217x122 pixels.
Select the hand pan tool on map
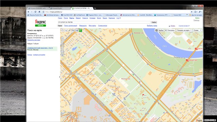click(x=62, y=30)
